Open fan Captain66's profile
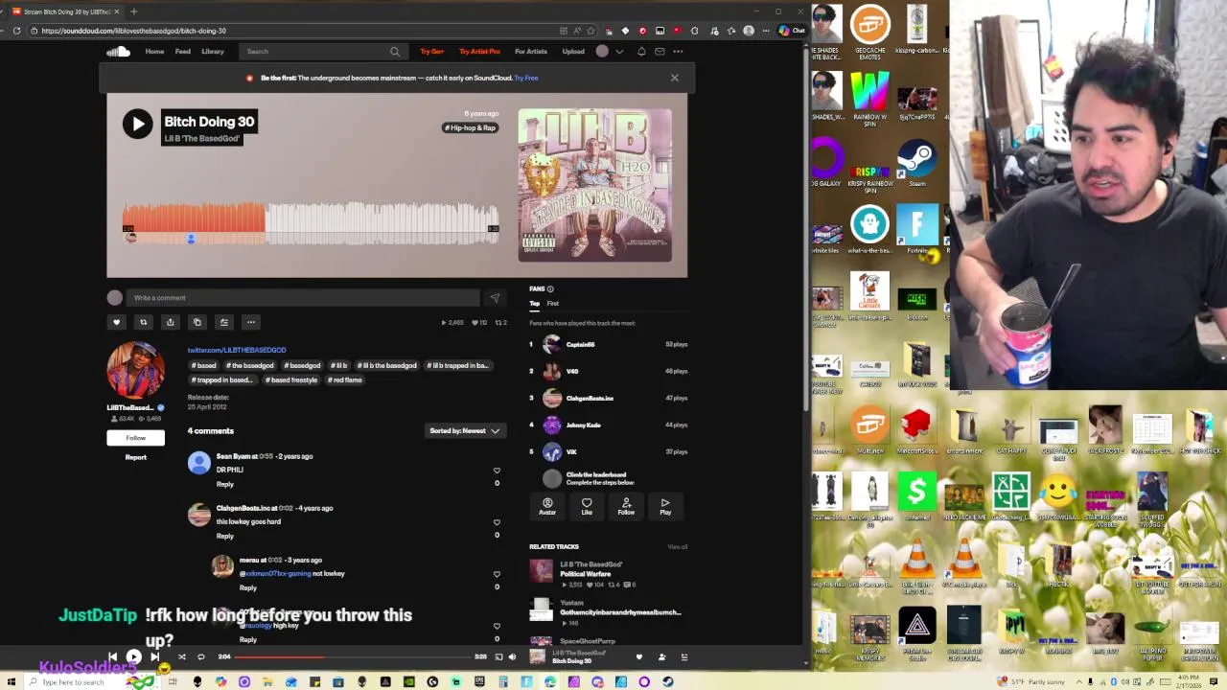1227x690 pixels. point(580,344)
